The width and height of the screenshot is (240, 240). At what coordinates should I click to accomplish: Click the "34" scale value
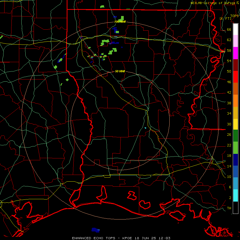coord(229,114)
